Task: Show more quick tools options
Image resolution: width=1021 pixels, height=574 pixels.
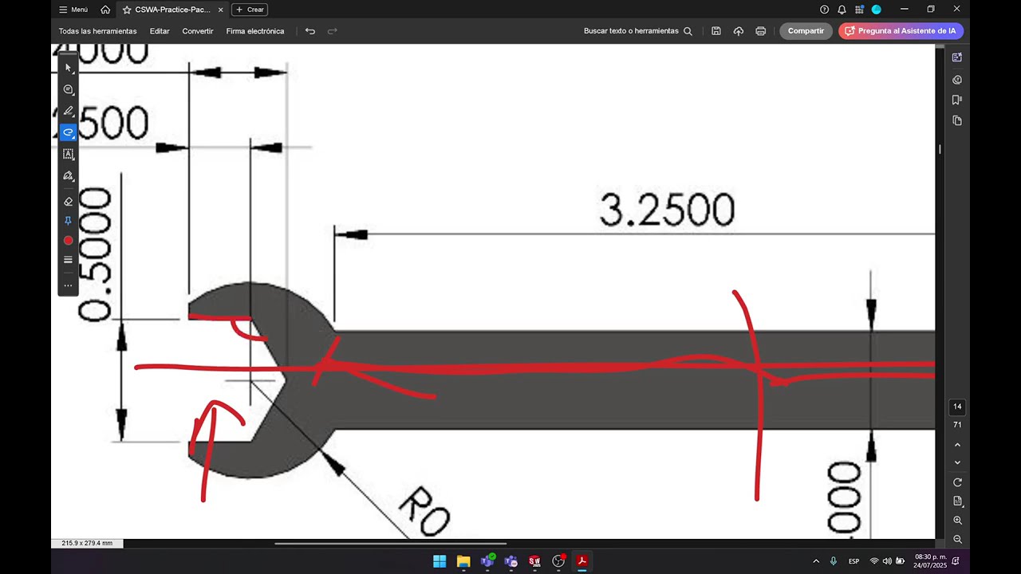Action: (68, 285)
